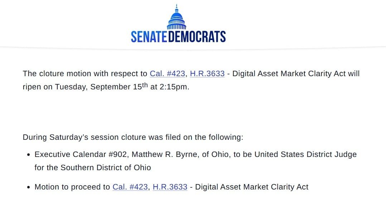
Task: Click "Digital Asset Market Clarity Act" in last bullet
Action: (252, 187)
